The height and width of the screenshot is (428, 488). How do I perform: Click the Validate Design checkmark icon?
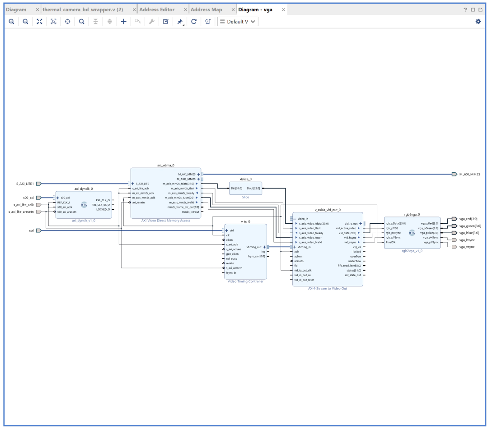166,21
